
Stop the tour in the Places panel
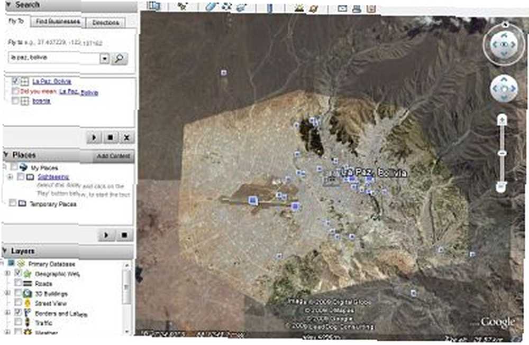pyautogui.click(x=124, y=235)
